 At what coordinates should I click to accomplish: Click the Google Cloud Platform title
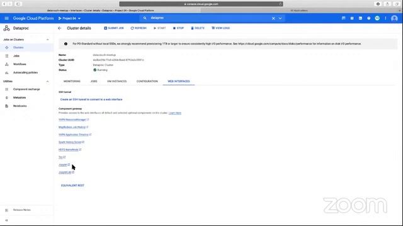(33, 18)
